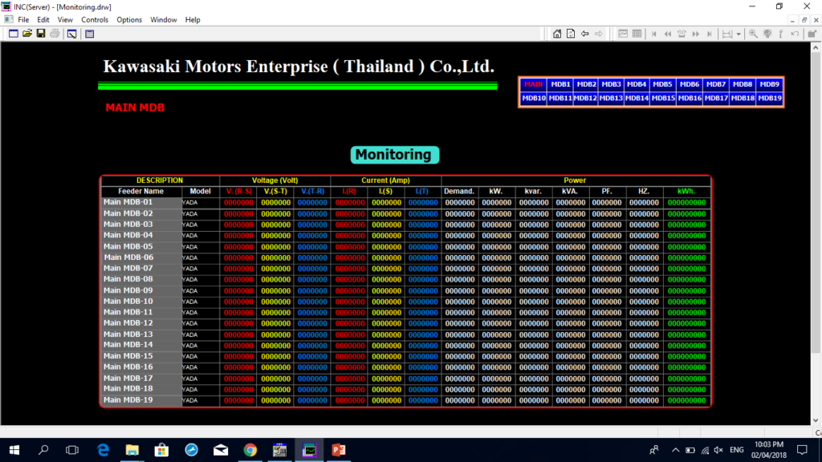Switch to the MDB5 page button
Screen dimensions: 822x462
(x=662, y=84)
